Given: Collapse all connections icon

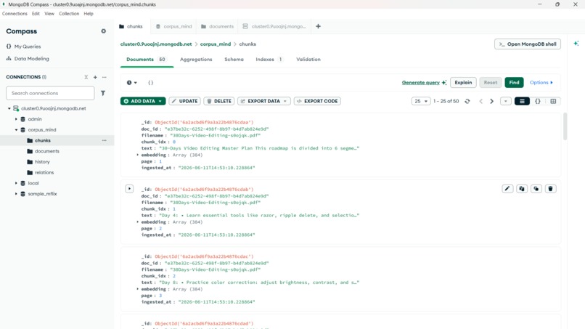Looking at the screenshot, I should point(86,77).
